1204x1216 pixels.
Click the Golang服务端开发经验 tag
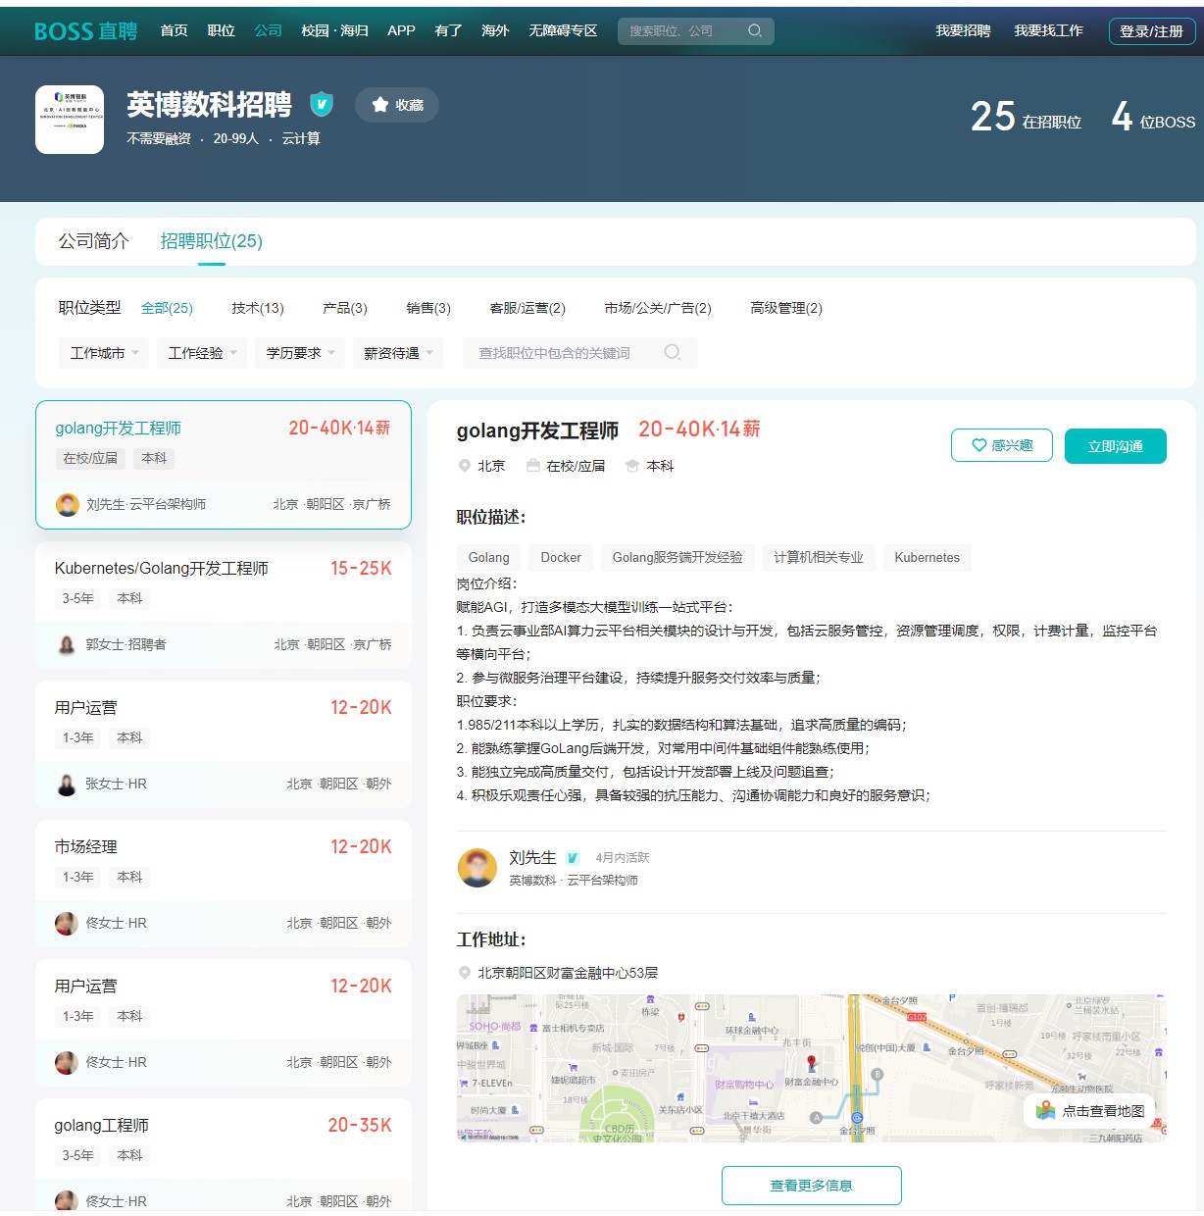point(677,558)
